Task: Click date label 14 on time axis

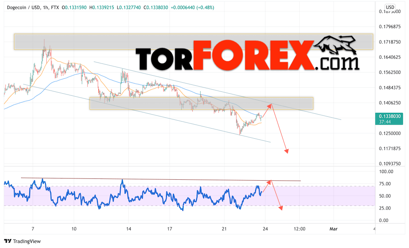Action: coord(128,229)
